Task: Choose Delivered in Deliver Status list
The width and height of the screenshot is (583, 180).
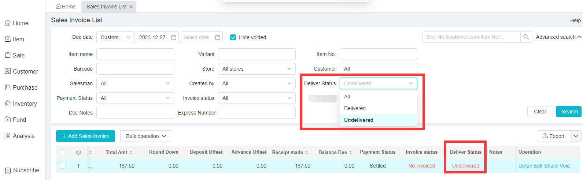Action: point(355,108)
